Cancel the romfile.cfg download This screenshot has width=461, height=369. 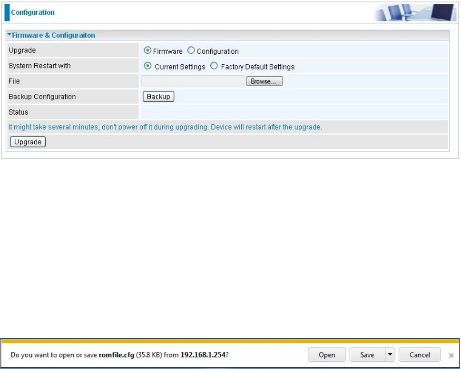pyautogui.click(x=420, y=355)
